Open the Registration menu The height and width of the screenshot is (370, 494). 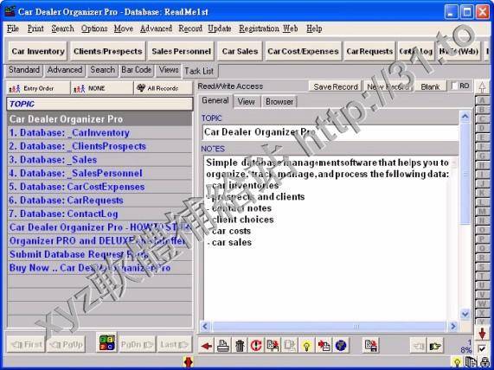260,29
